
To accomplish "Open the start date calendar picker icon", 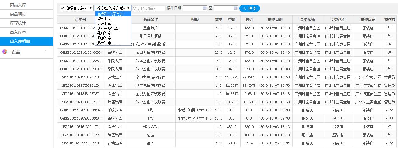I will pyautogui.click(x=205, y=8).
